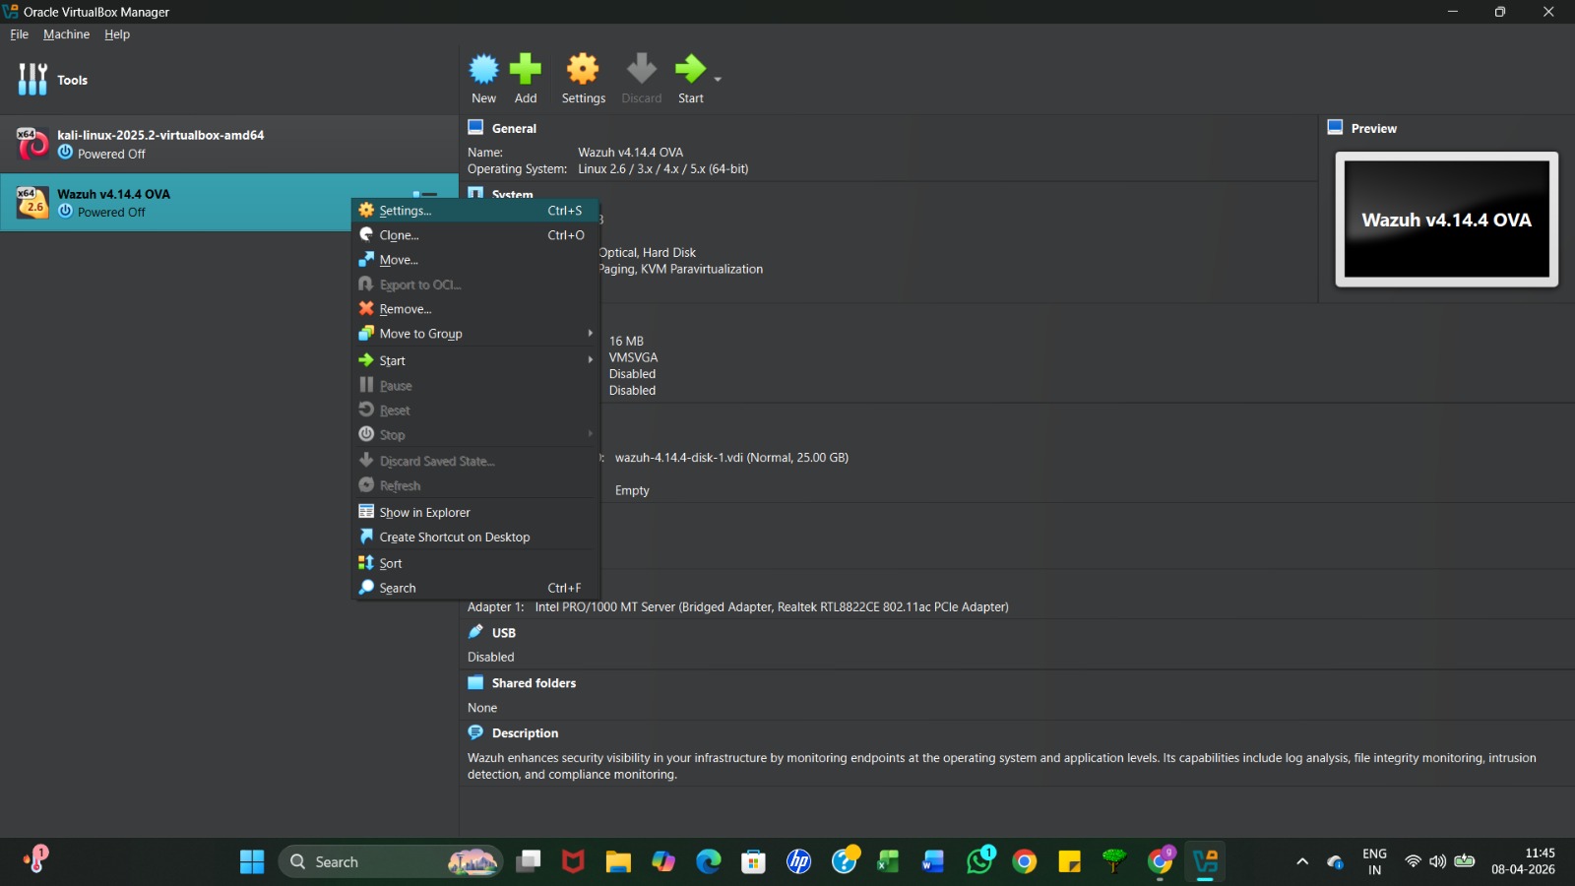1575x886 pixels.
Task: Open File Explorer from the taskbar
Action: (x=618, y=862)
